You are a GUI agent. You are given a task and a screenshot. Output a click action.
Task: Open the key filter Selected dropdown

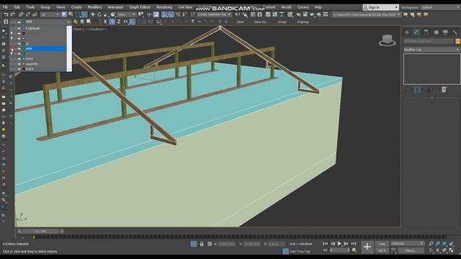(x=407, y=243)
